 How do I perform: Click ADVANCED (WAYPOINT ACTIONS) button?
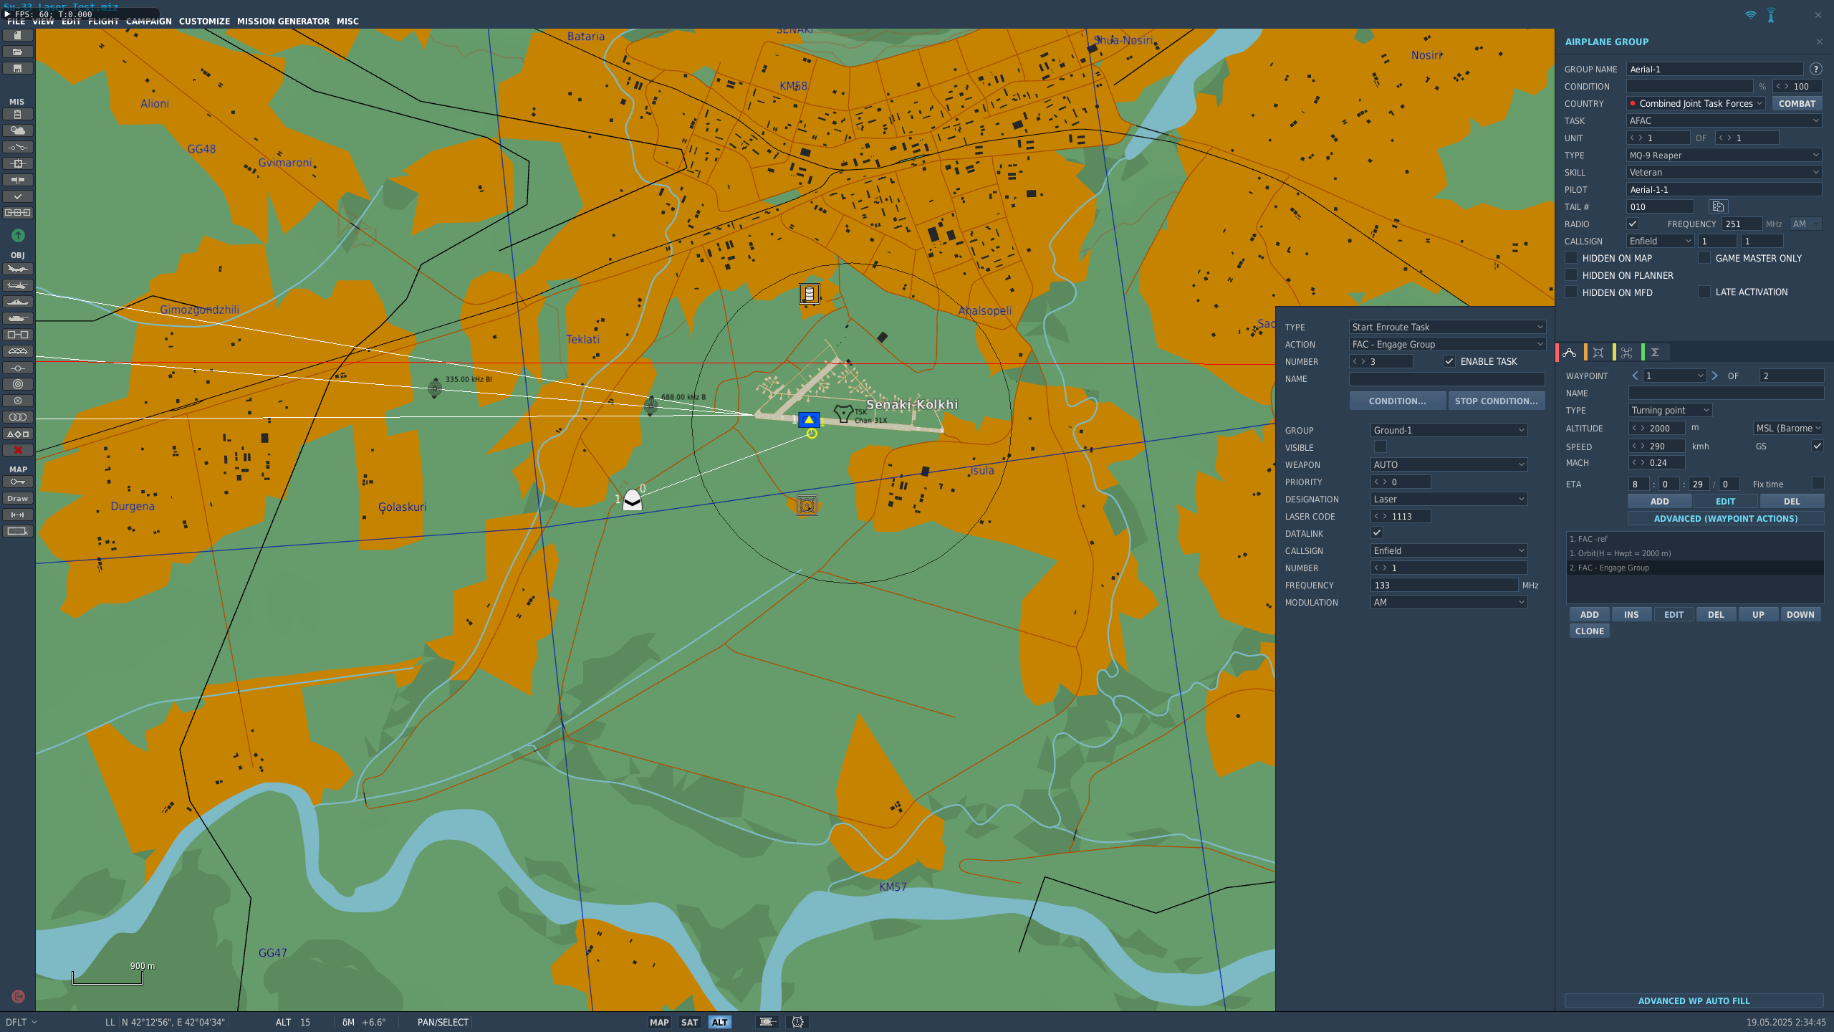point(1725,518)
